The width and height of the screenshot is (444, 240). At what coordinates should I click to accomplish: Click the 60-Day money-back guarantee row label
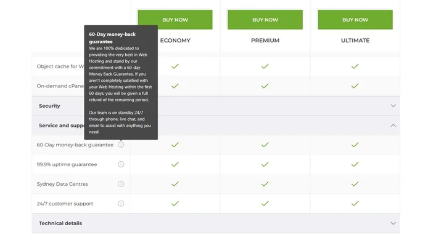pos(75,145)
